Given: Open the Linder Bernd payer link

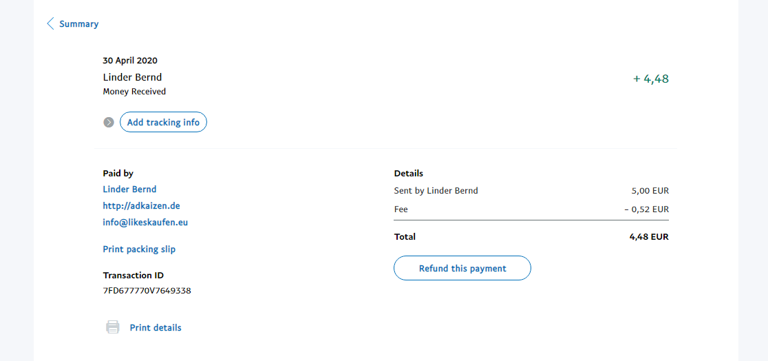Looking at the screenshot, I should [x=129, y=189].
